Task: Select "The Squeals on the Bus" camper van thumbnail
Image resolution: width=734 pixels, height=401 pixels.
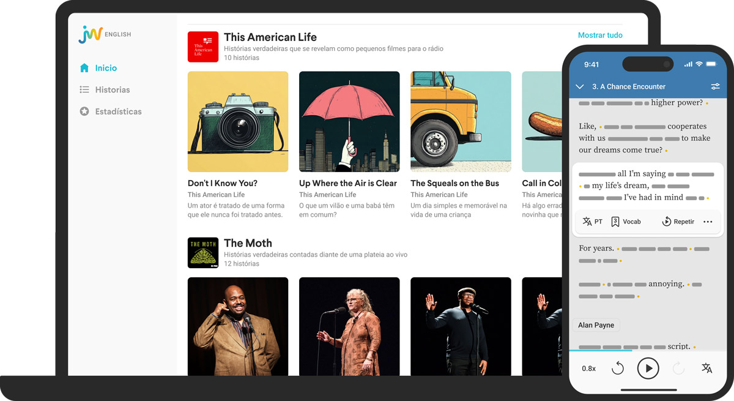Action: tap(461, 122)
